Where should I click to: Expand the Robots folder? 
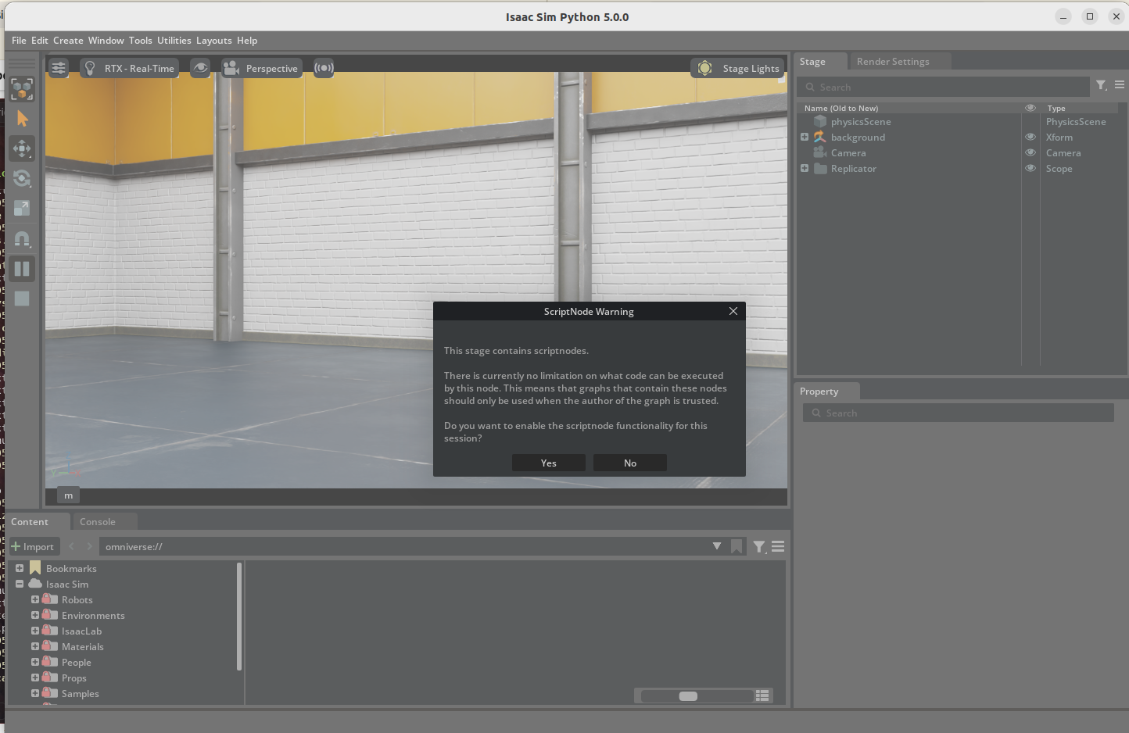pyautogui.click(x=35, y=599)
